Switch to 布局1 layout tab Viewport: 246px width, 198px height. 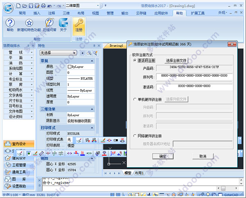coord(139,173)
